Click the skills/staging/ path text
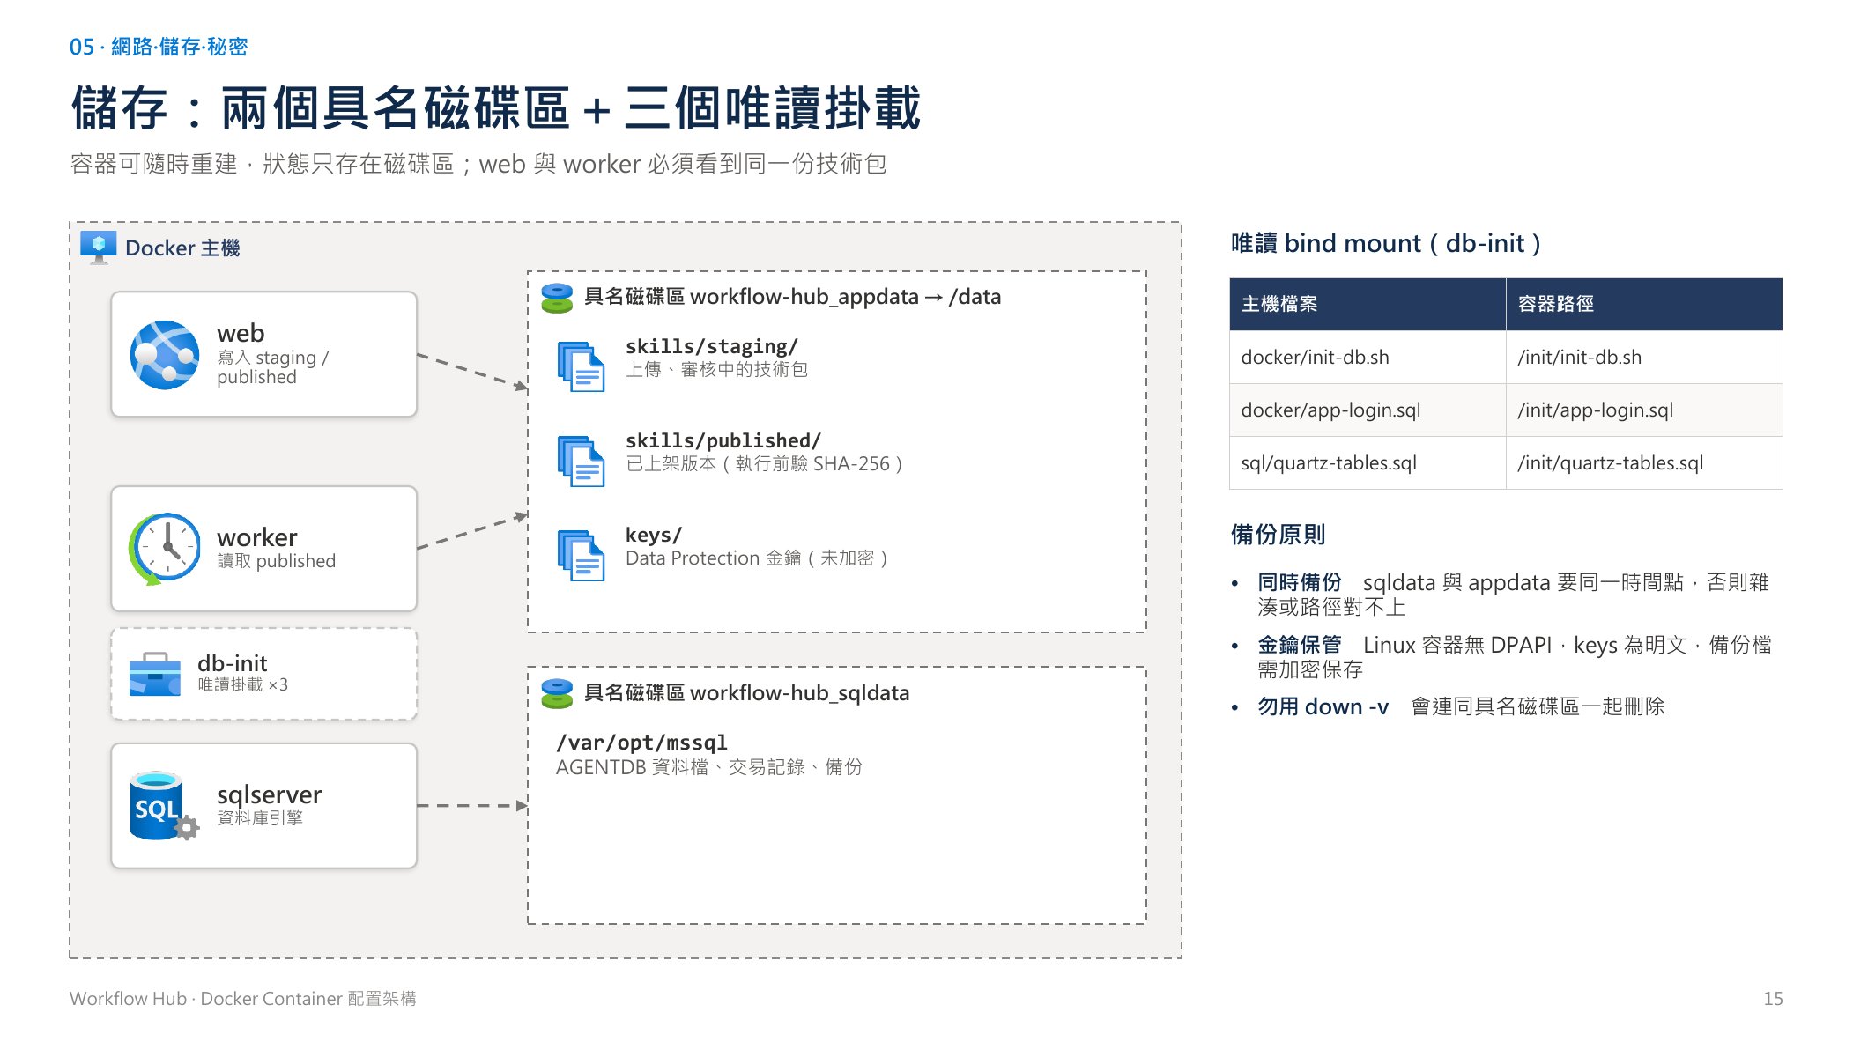Viewport: 1853px width, 1042px height. click(711, 346)
